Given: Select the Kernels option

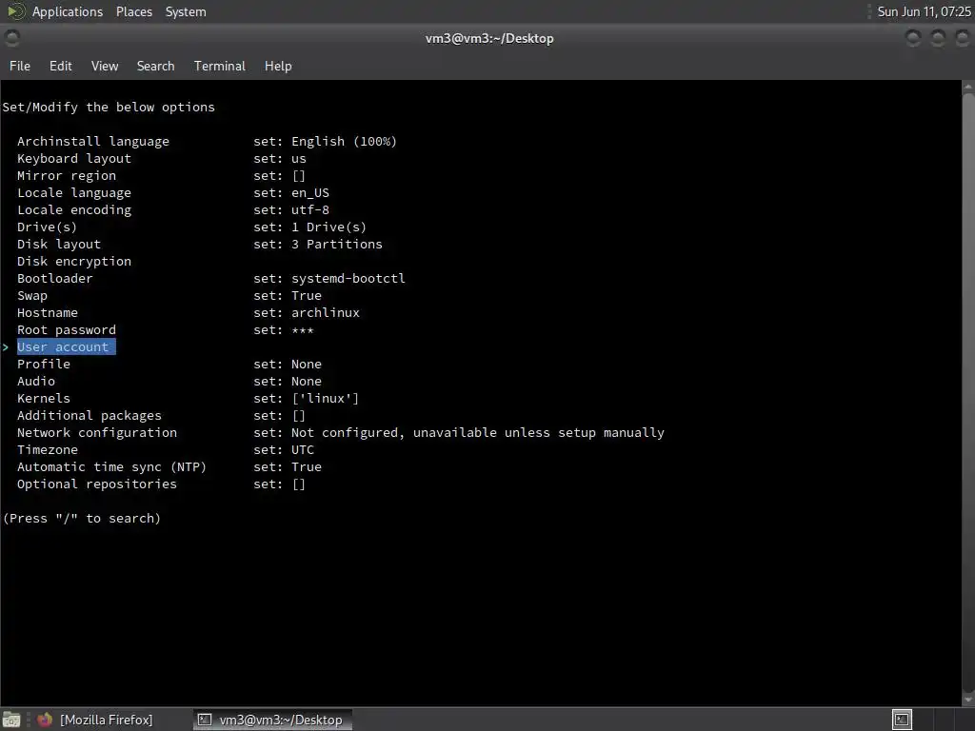Looking at the screenshot, I should tap(44, 399).
